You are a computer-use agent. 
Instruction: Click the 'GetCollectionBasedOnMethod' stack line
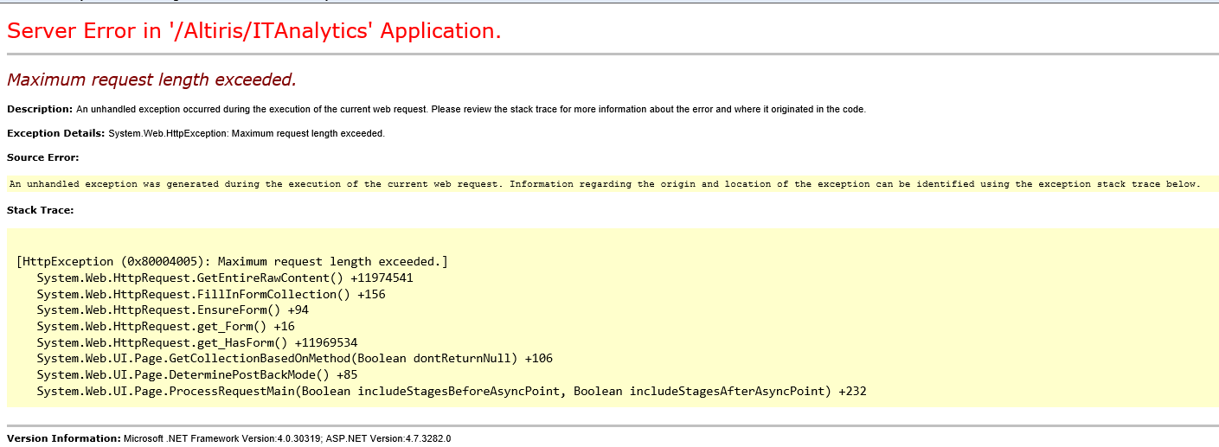(294, 358)
